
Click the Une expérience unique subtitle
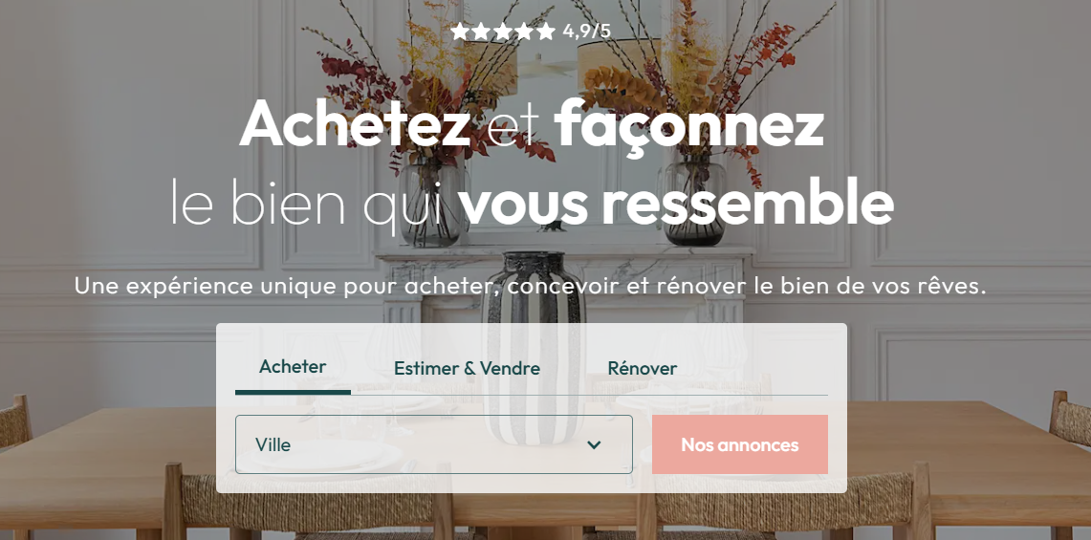click(x=530, y=286)
